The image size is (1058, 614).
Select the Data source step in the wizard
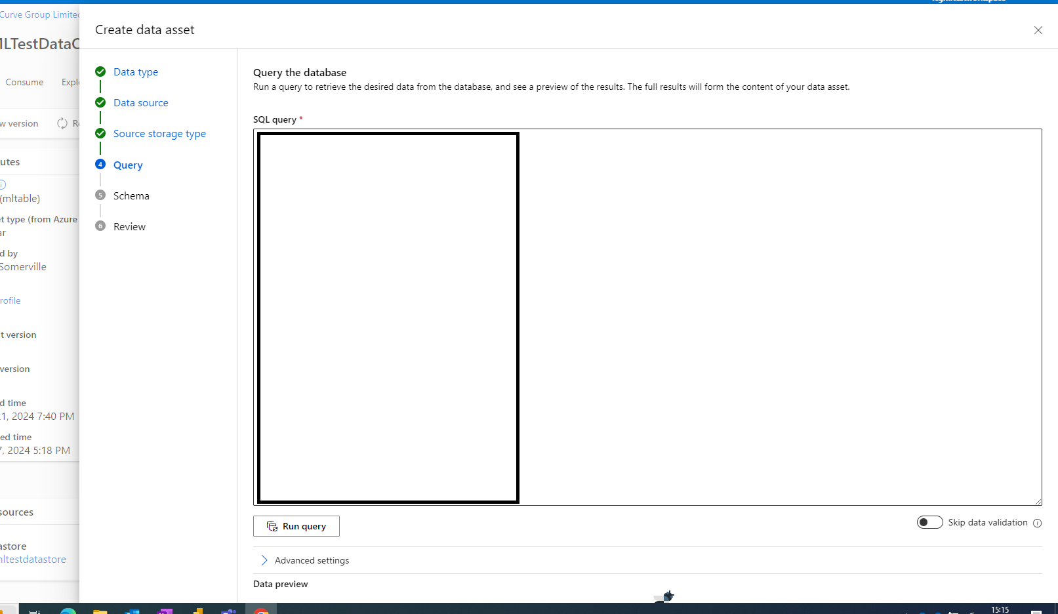pyautogui.click(x=140, y=102)
